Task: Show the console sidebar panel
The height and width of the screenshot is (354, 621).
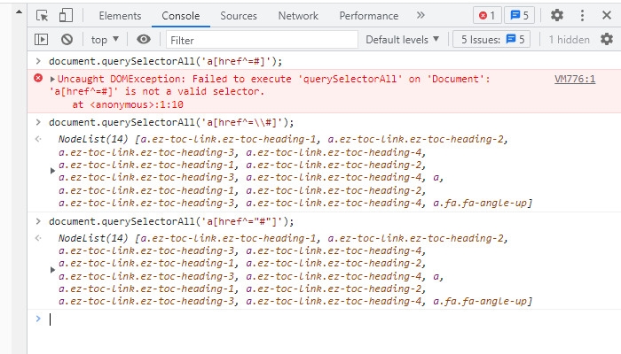Action: pyautogui.click(x=41, y=39)
